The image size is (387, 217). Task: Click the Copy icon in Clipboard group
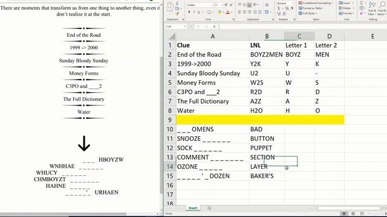177,8
